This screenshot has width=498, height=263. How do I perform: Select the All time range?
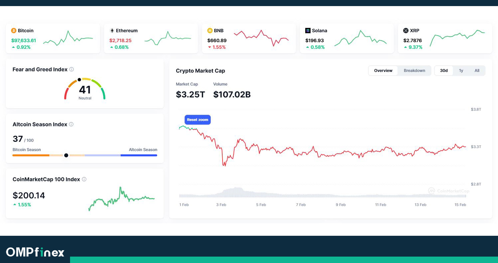coord(477,71)
